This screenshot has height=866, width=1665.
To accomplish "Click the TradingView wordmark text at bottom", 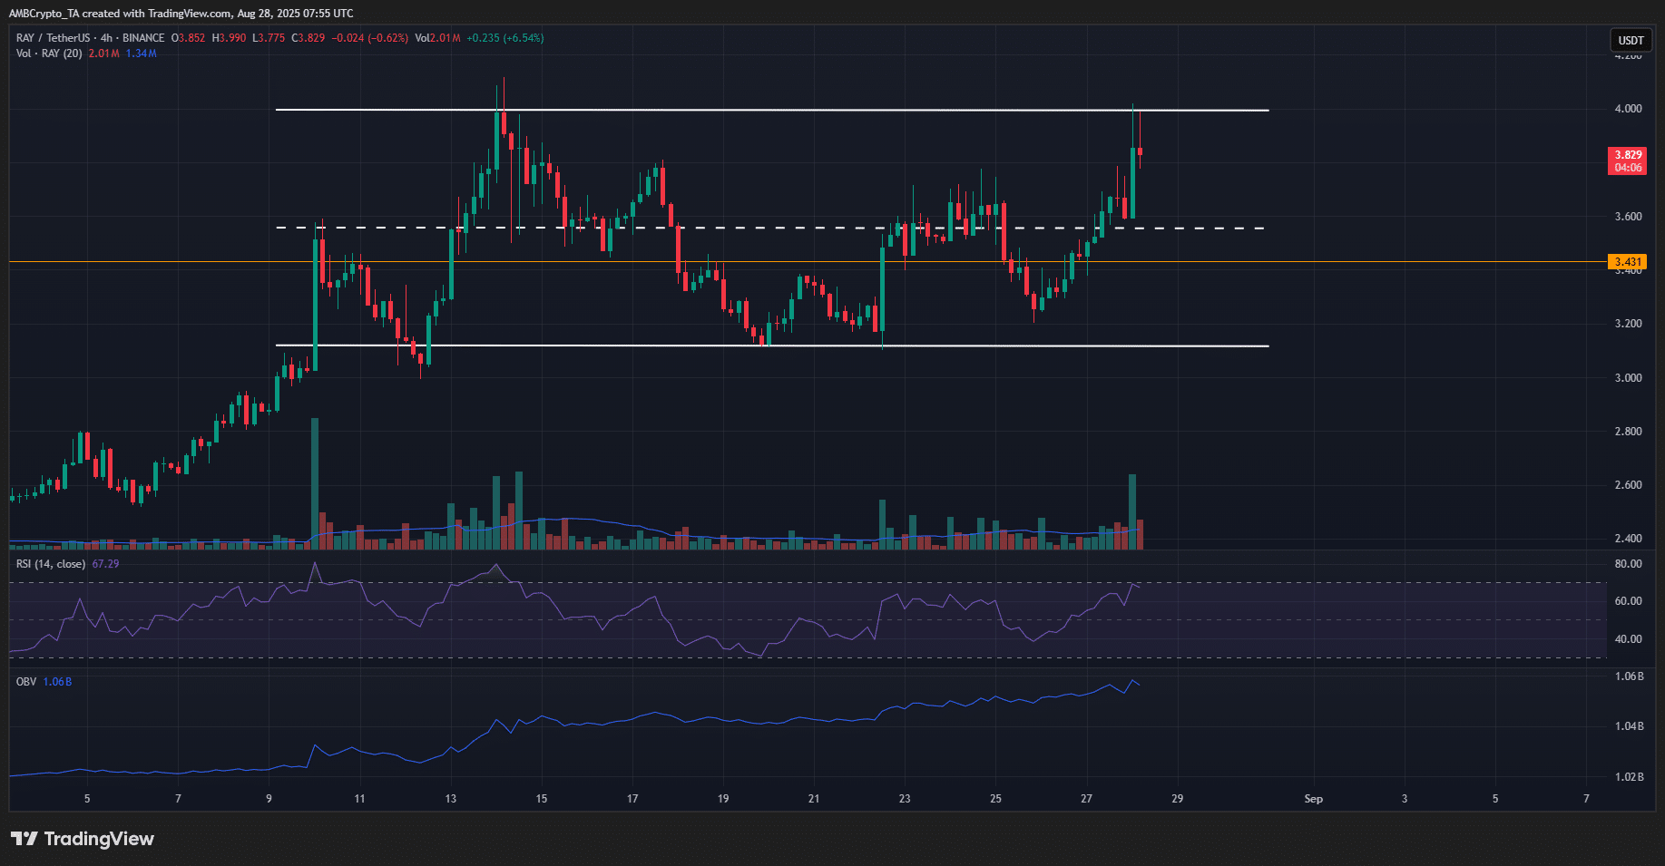I will point(99,839).
